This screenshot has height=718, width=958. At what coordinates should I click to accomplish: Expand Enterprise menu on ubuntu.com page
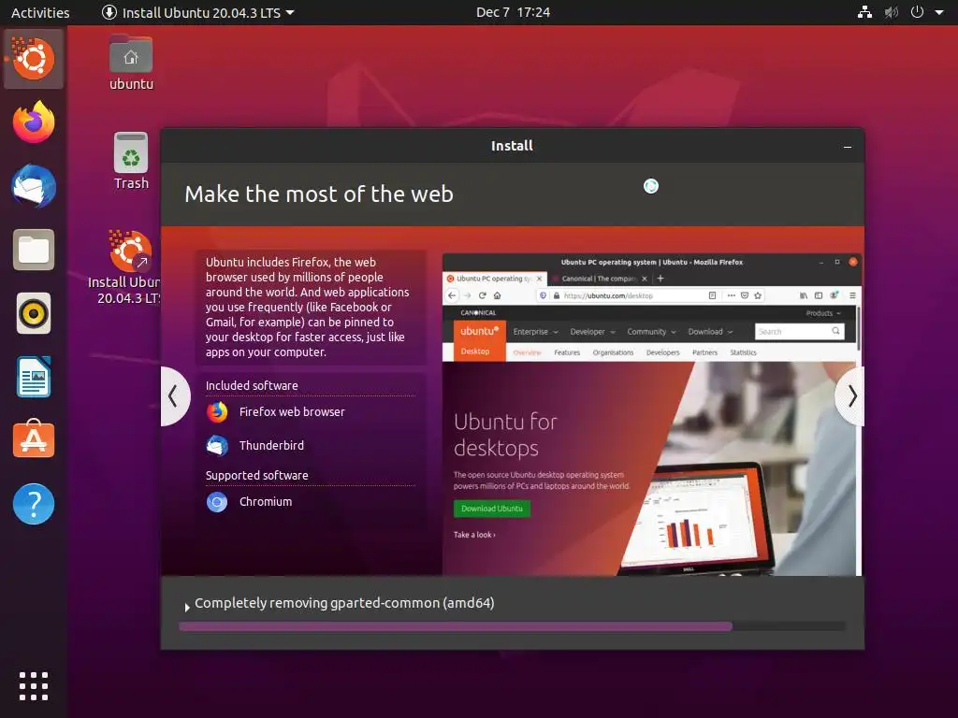click(535, 332)
